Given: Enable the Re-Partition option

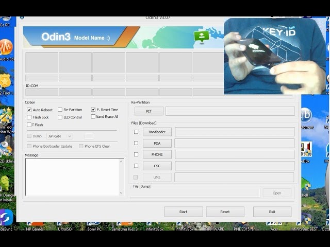Looking at the screenshot, I should coord(60,110).
